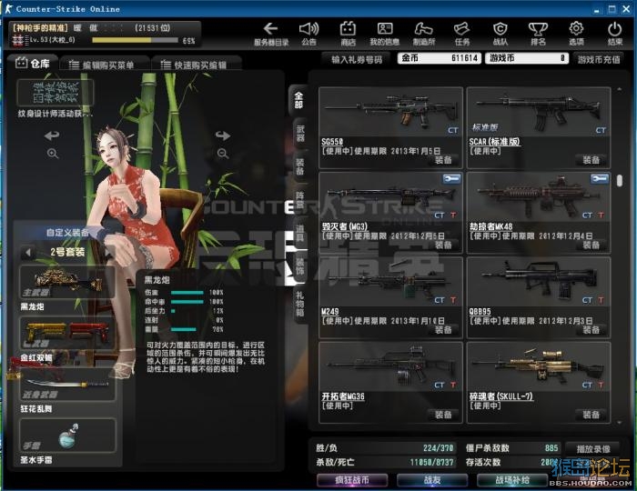Click the experience progress bar
This screenshot has height=491, width=637.
(136, 40)
